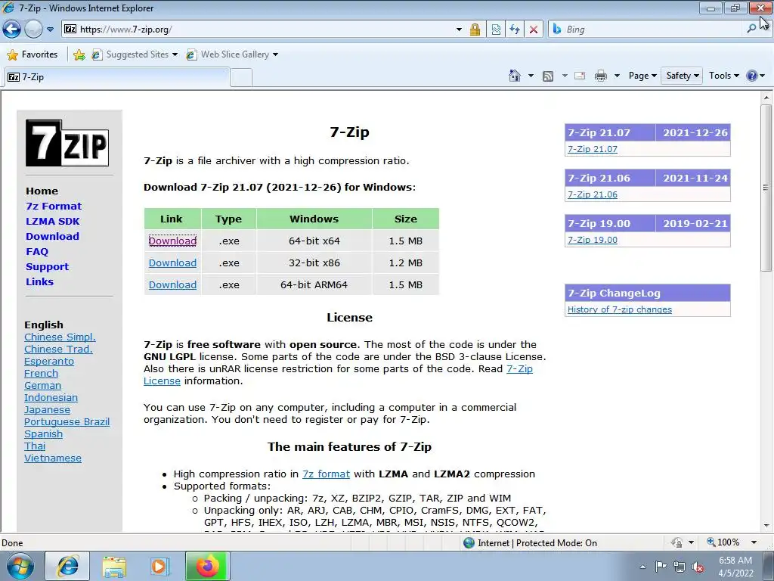The height and width of the screenshot is (581, 774).
Task: Click the Compatibility View icon
Action: 496,30
